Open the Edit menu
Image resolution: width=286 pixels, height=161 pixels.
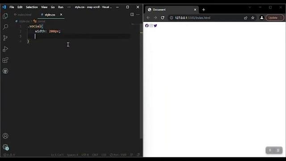pos(20,7)
